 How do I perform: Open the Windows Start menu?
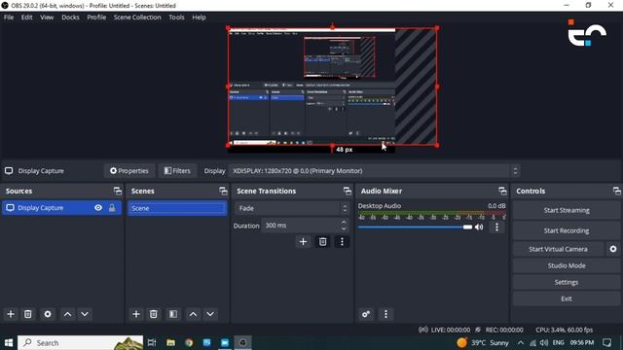tap(9, 343)
